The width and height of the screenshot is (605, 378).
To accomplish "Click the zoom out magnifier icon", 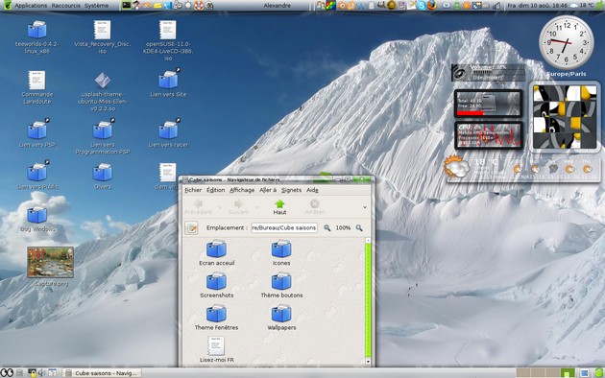I will point(327,227).
